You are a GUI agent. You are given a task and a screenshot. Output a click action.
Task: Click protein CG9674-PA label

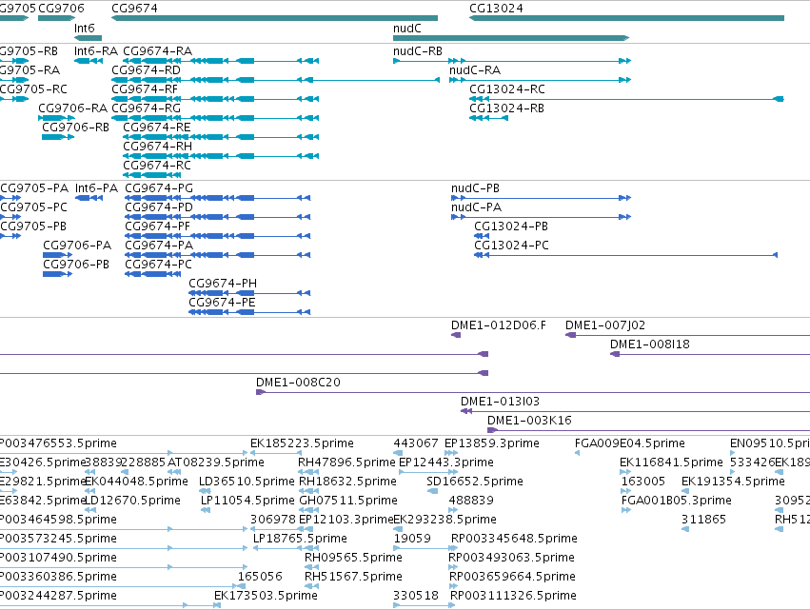[159, 246]
